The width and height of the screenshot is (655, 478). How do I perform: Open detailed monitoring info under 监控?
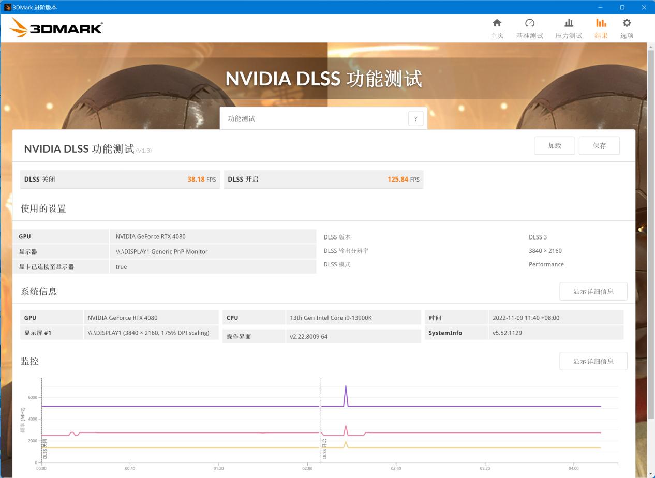[593, 361]
